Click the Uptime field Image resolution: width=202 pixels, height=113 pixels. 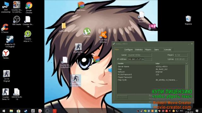point(181,59)
